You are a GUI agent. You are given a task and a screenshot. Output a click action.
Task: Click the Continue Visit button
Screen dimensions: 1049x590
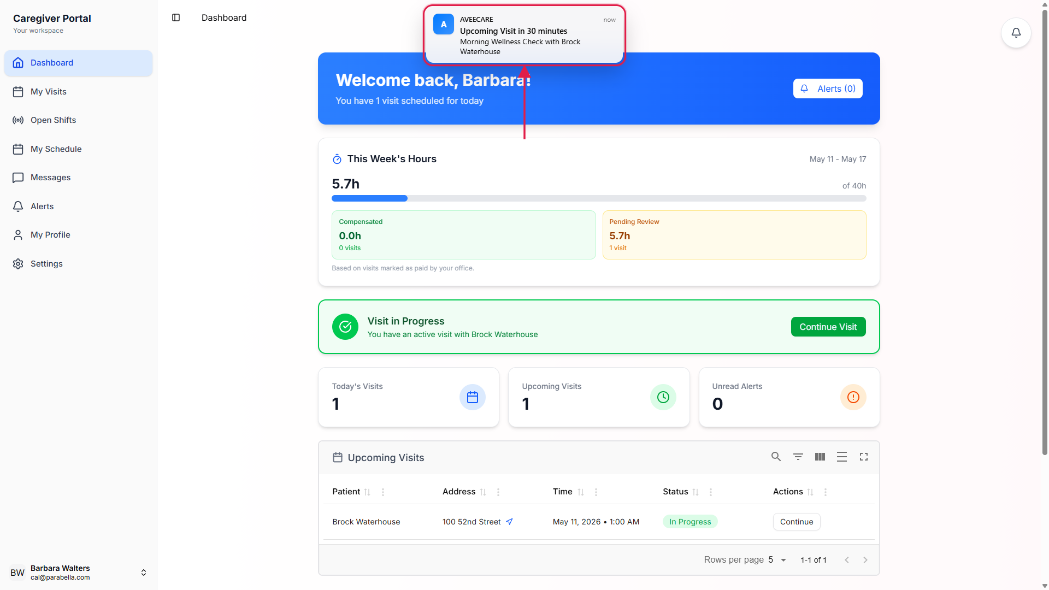[828, 327]
